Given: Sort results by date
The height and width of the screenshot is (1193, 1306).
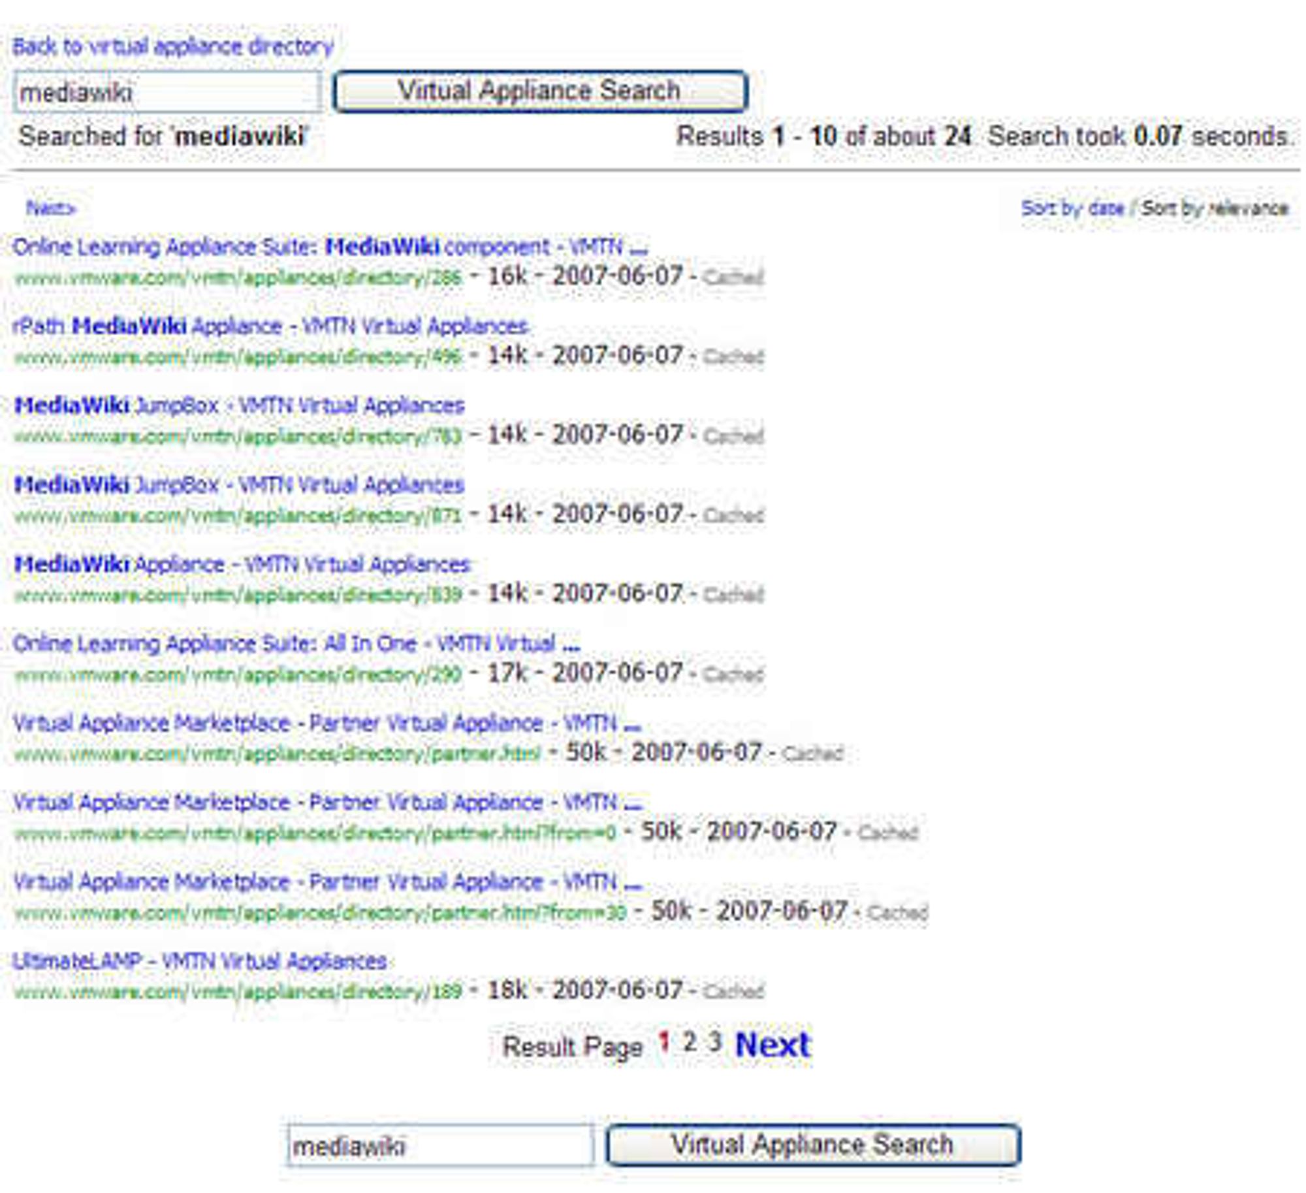Looking at the screenshot, I should tap(1072, 208).
